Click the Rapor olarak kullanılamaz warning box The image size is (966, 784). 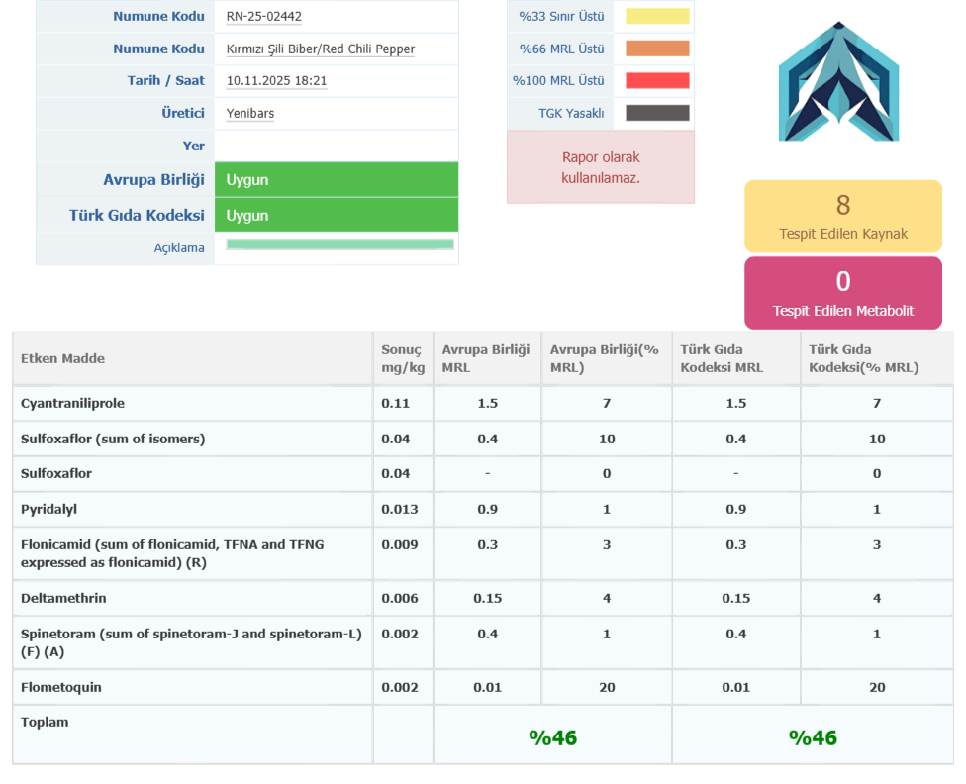tap(600, 167)
